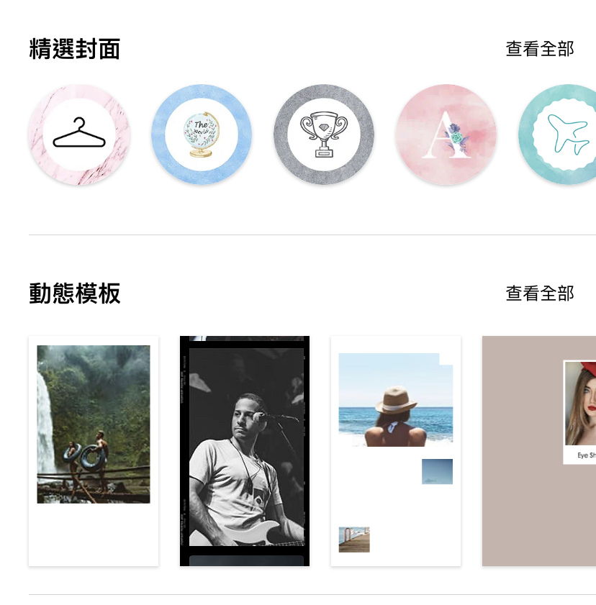596x605 pixels.
Task: Click the small blue sky photo
Action: 437,471
